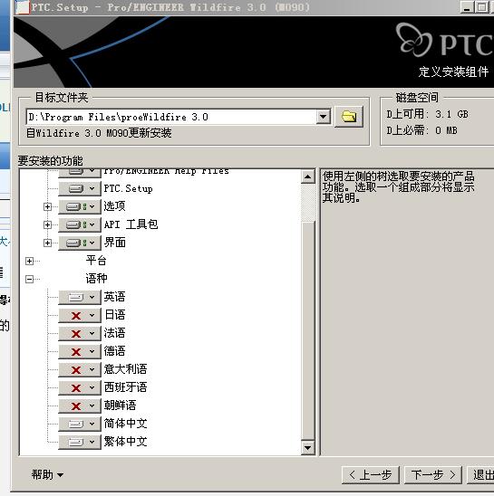The width and height of the screenshot is (494, 496).
Task: Select the PTC.Setup tree label
Action: pyautogui.click(x=128, y=189)
